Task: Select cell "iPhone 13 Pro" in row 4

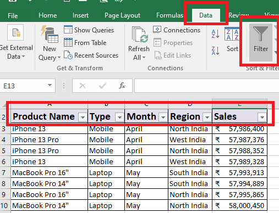Action: (49, 139)
